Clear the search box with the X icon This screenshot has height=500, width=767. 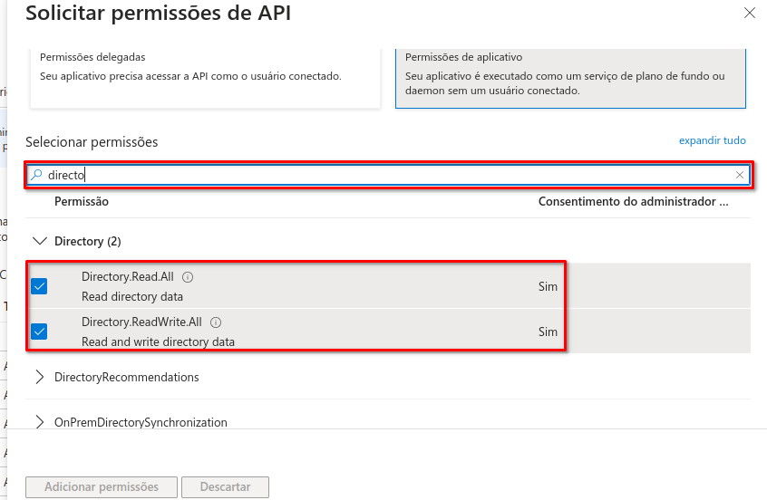tap(740, 175)
